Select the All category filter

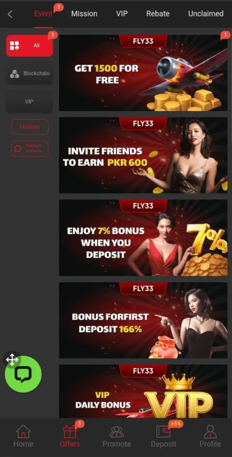[30, 46]
